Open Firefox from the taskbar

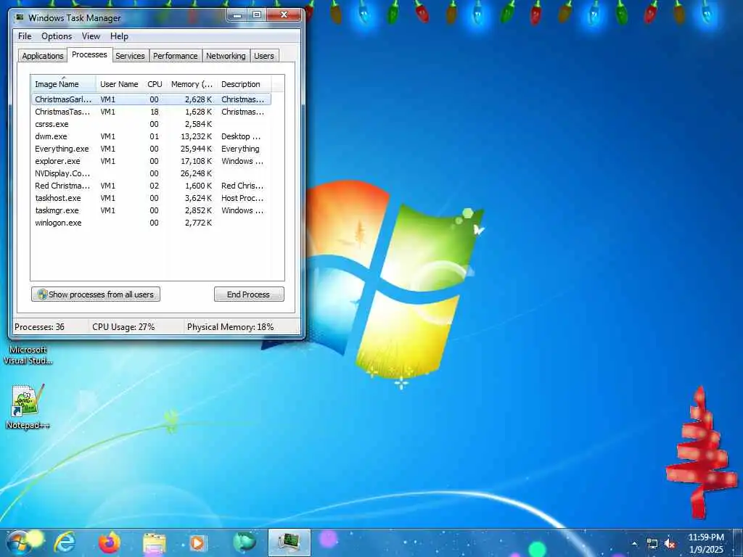pyautogui.click(x=110, y=542)
